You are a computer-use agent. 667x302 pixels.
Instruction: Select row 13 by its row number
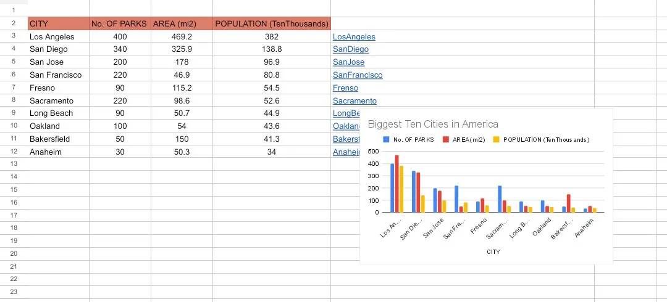pos(13,164)
